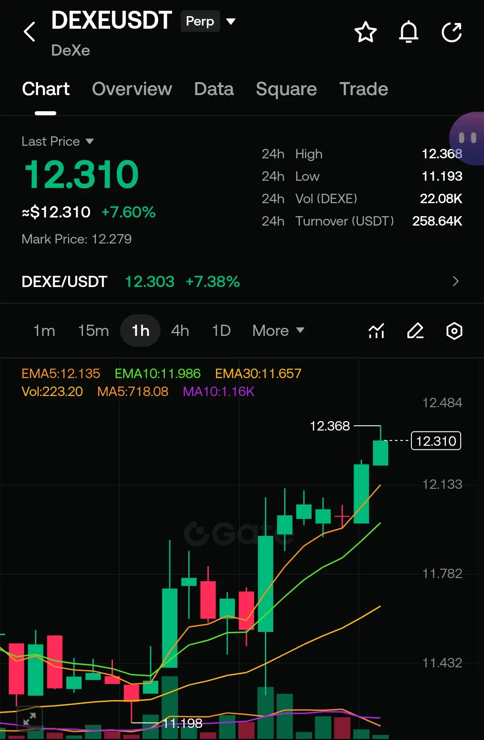Tap the 24h High value 12.368

[442, 154]
